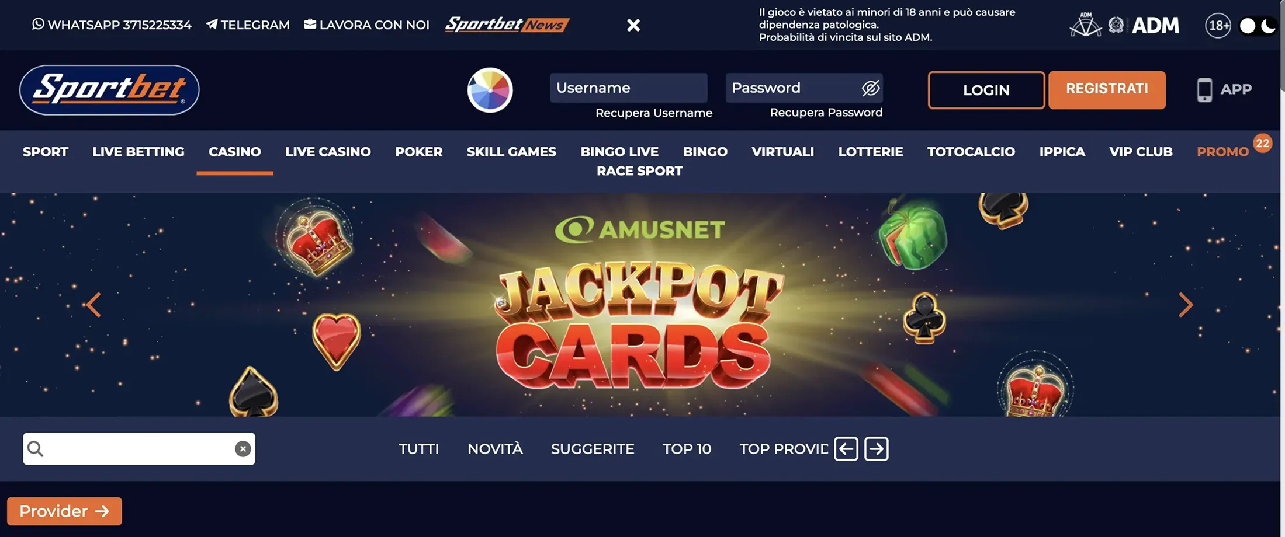
Task: Click the REGISTRATI button
Action: pos(1107,90)
